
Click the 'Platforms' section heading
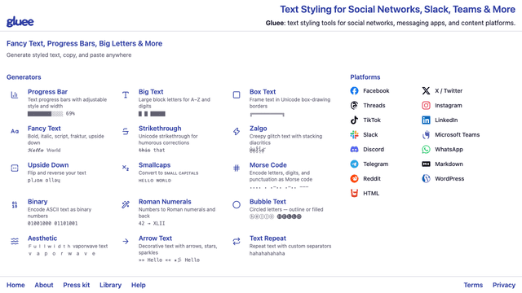[365, 77]
